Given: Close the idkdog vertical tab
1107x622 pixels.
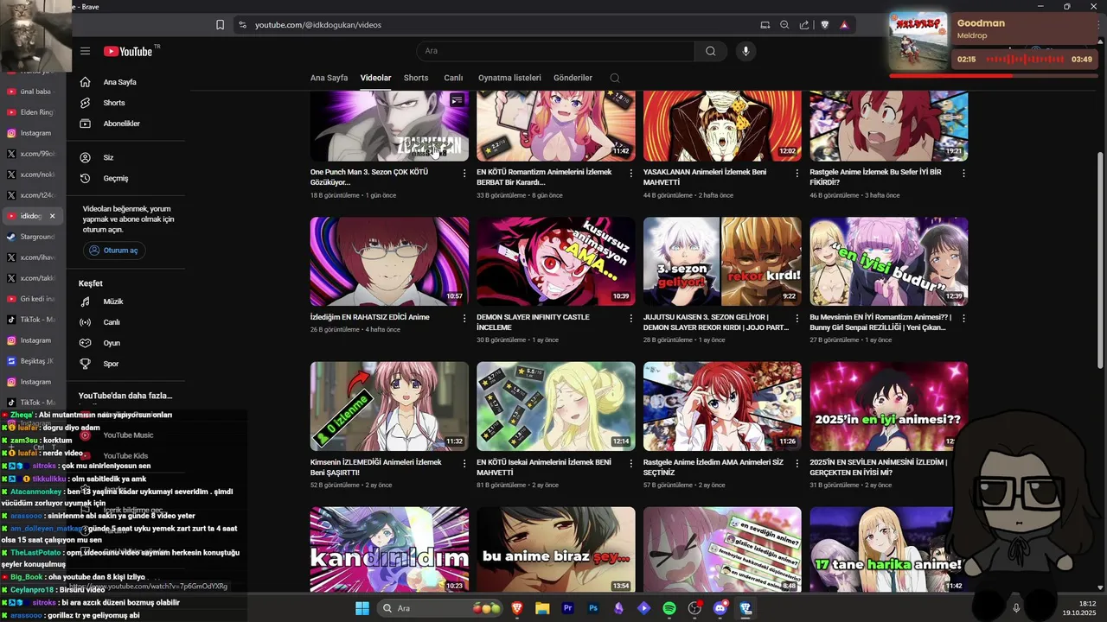Looking at the screenshot, I should (52, 216).
